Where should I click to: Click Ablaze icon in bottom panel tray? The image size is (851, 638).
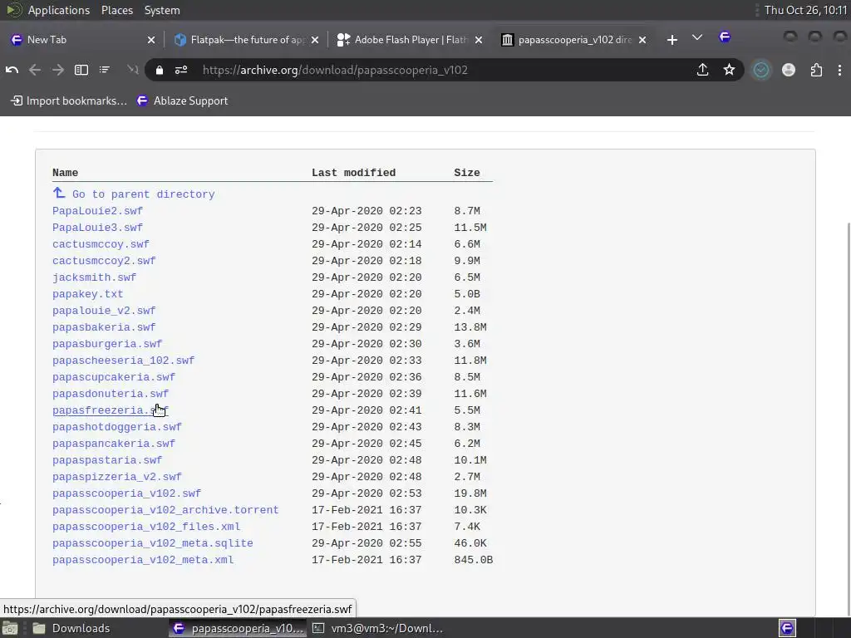tap(787, 628)
